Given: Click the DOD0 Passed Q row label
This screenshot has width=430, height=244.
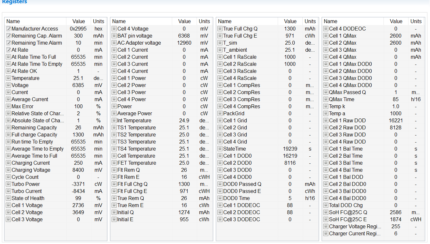Looking at the screenshot, I should (x=242, y=184).
